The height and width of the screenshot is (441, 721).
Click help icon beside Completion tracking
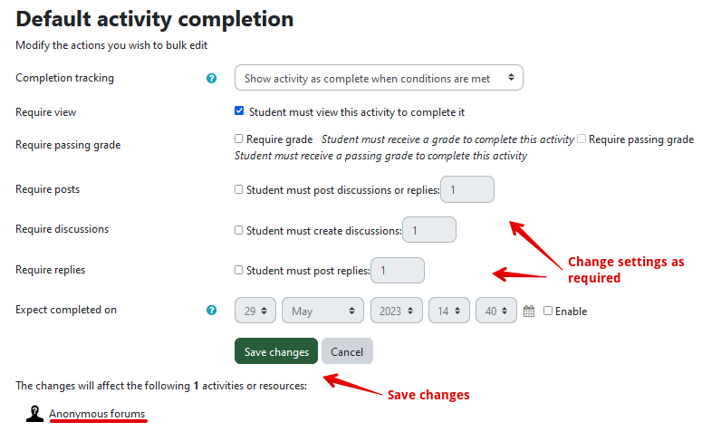point(212,79)
